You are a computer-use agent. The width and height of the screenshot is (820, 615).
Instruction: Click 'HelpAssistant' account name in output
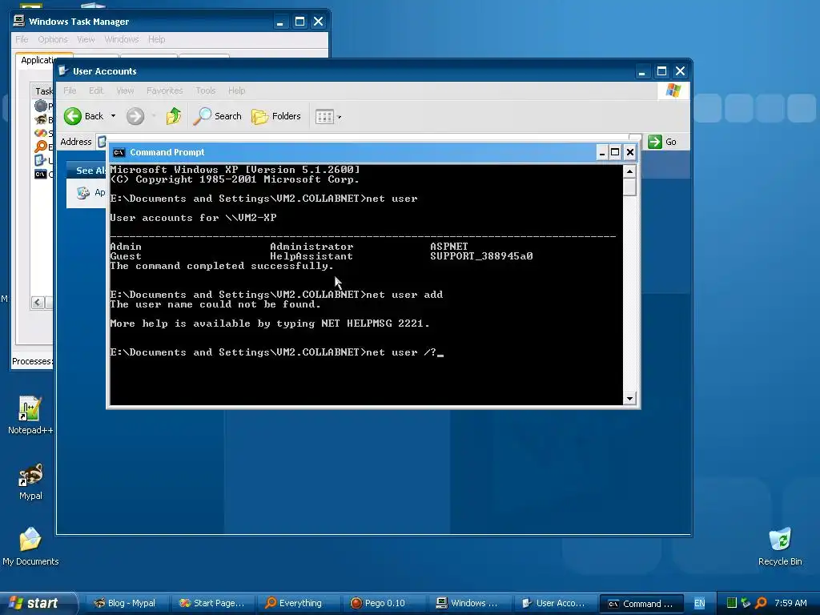coord(312,256)
